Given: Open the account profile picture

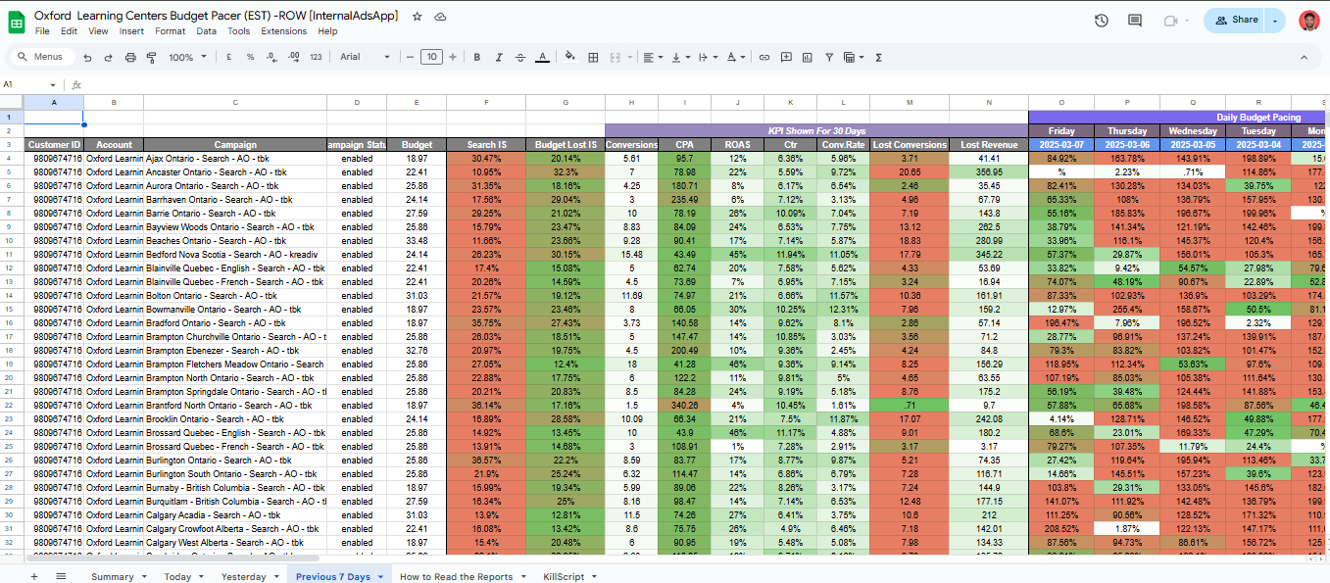Looking at the screenshot, I should (1308, 21).
